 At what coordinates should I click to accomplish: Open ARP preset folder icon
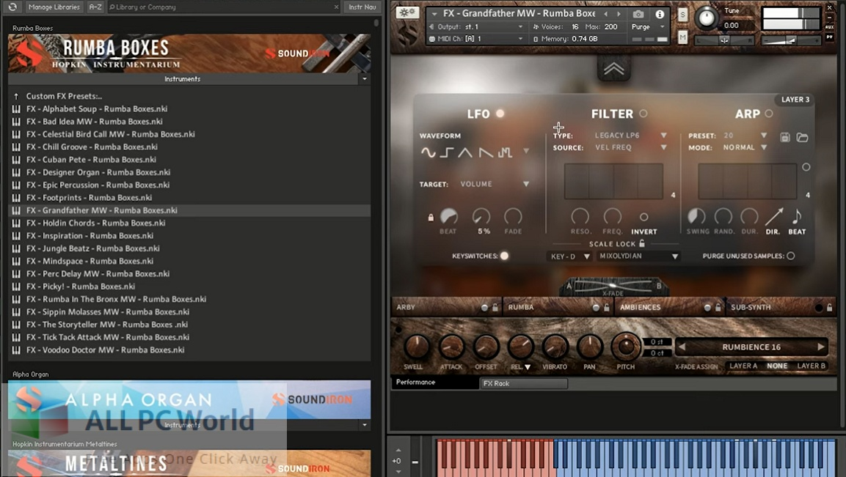(802, 137)
